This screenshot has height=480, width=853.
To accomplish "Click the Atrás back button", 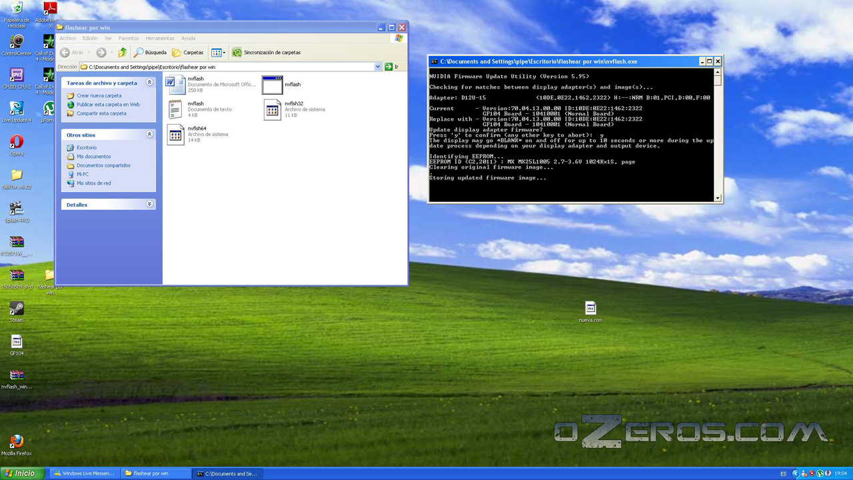I will point(72,53).
